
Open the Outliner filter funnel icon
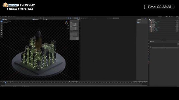(x=176, y=18)
